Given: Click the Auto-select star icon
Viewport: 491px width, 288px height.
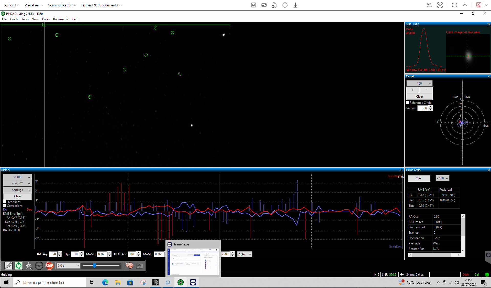Looking at the screenshot, I should point(29,266).
